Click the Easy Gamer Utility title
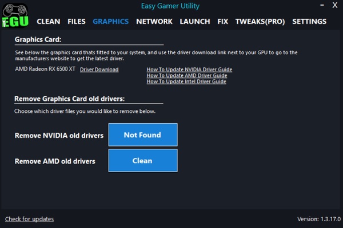343x228 pixels. pos(170,6)
